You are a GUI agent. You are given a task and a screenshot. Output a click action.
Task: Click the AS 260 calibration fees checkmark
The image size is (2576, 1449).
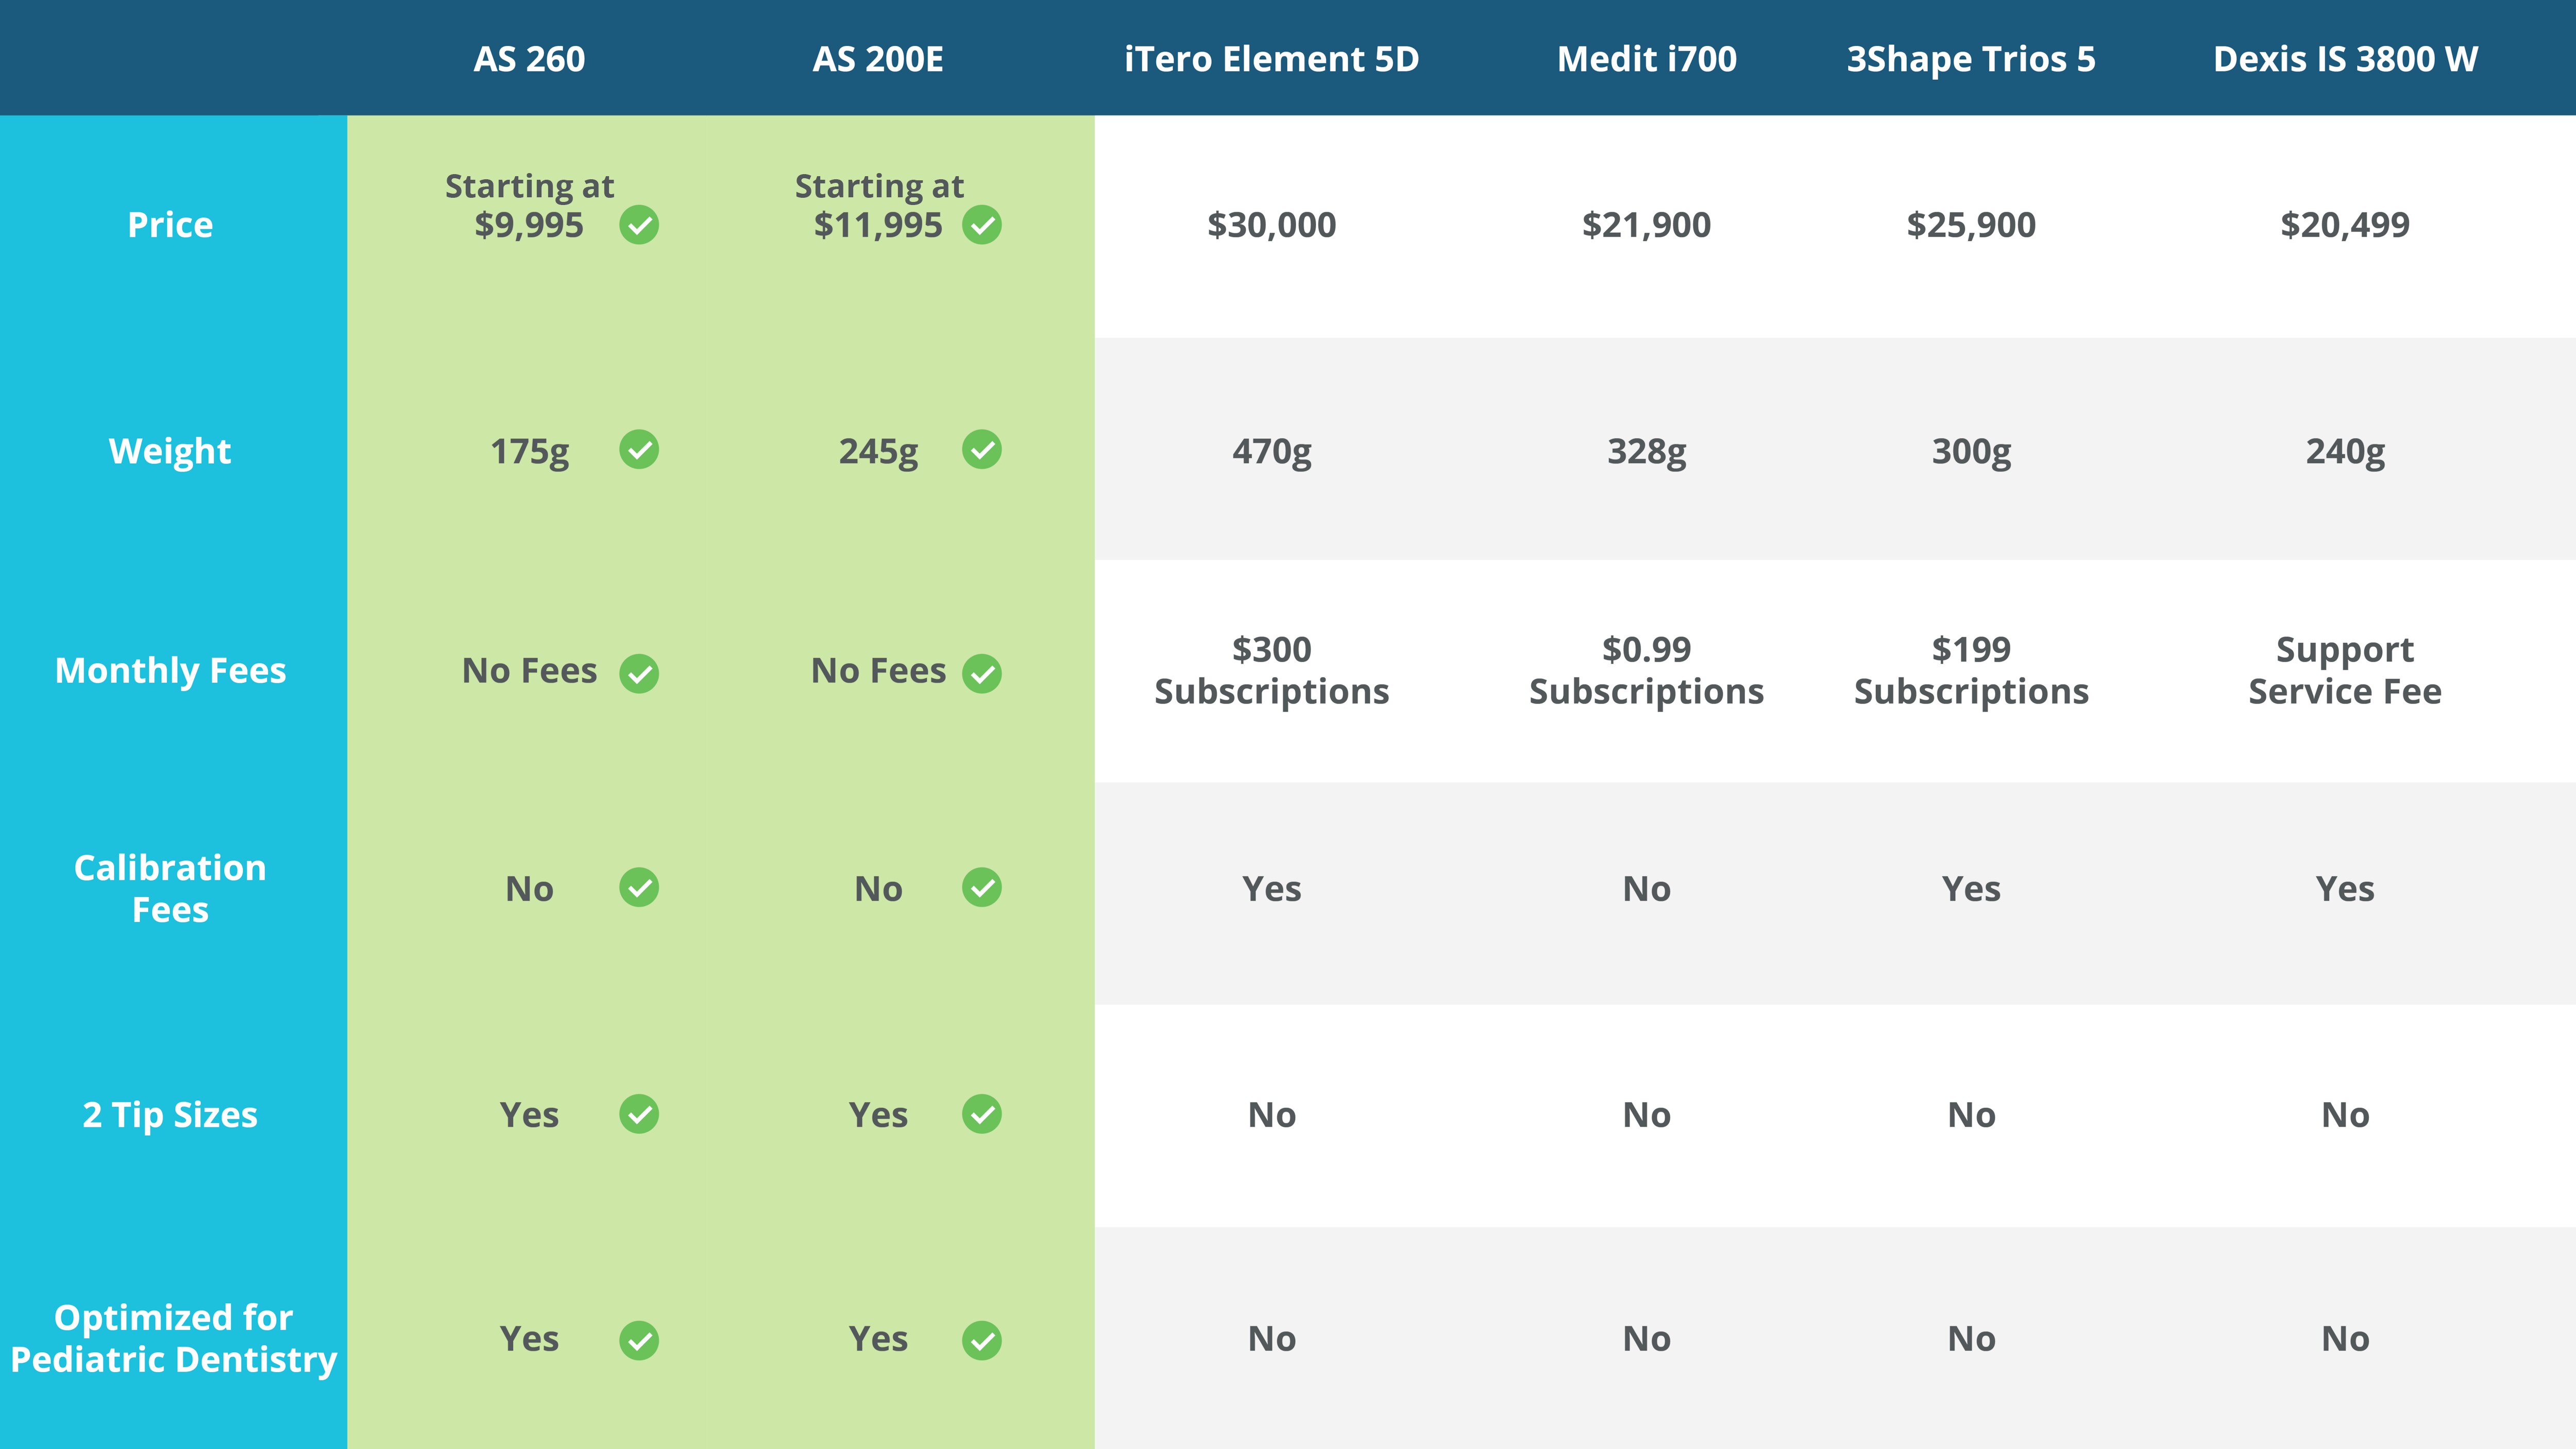(x=639, y=887)
